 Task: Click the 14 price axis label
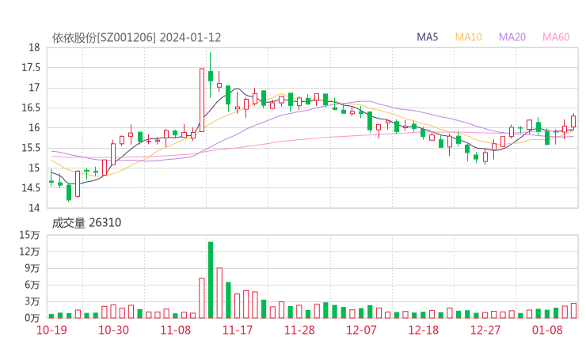34,208
